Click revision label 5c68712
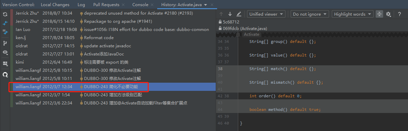Viewport: 408px width, 131px height. pos(231,22)
